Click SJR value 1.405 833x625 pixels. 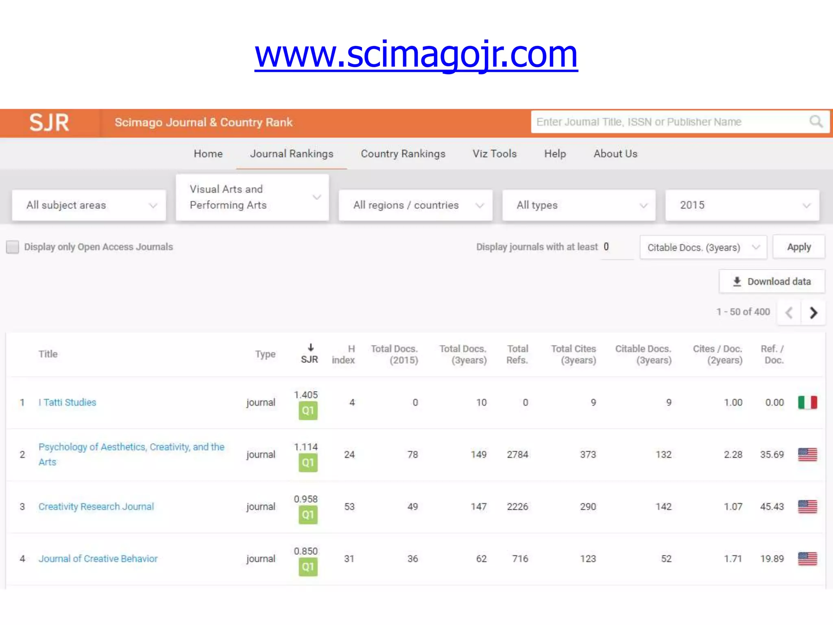tap(306, 395)
